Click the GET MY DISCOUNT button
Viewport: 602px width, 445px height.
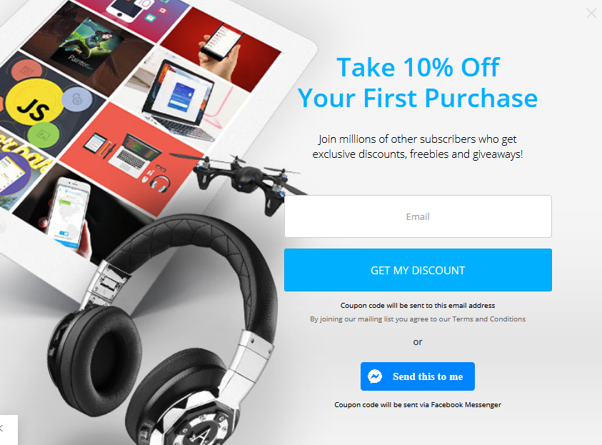(x=418, y=270)
